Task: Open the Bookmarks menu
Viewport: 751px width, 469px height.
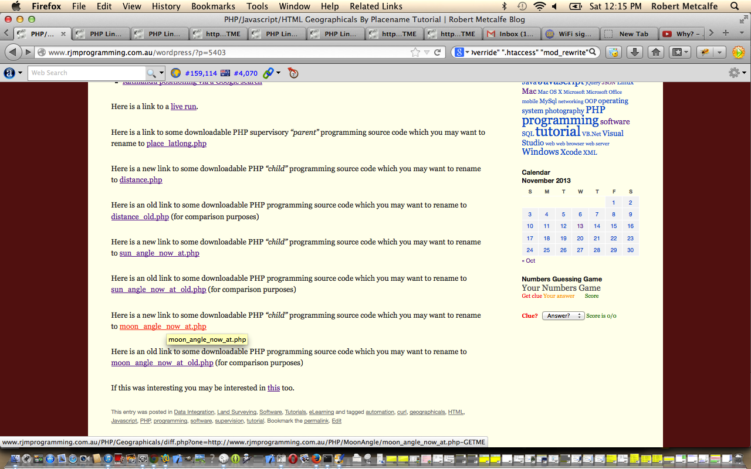Action: click(214, 6)
